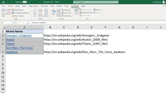Switch to the View tab
Screen dimensions: 166x93
[66, 6]
